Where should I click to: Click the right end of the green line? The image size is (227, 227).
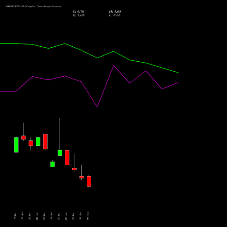coord(178,73)
